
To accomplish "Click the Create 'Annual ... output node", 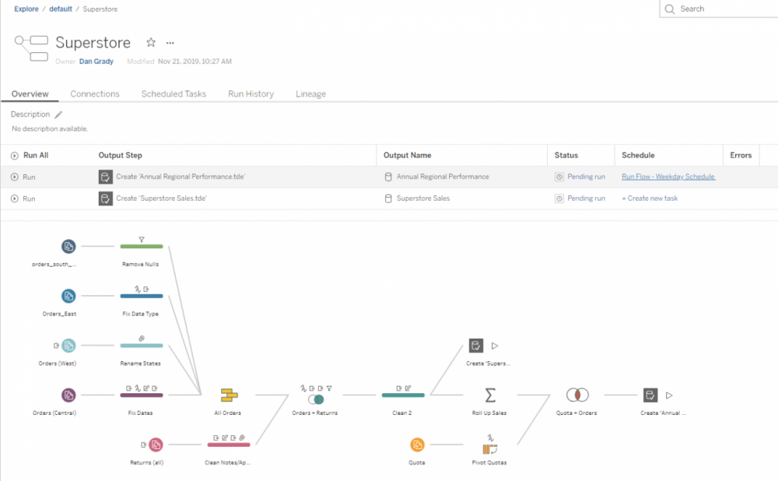I will point(650,395).
